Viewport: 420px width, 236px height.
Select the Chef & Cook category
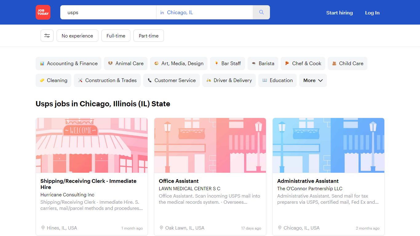[303, 64]
